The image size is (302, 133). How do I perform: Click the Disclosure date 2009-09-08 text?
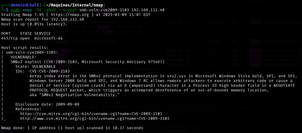(x=47, y=104)
